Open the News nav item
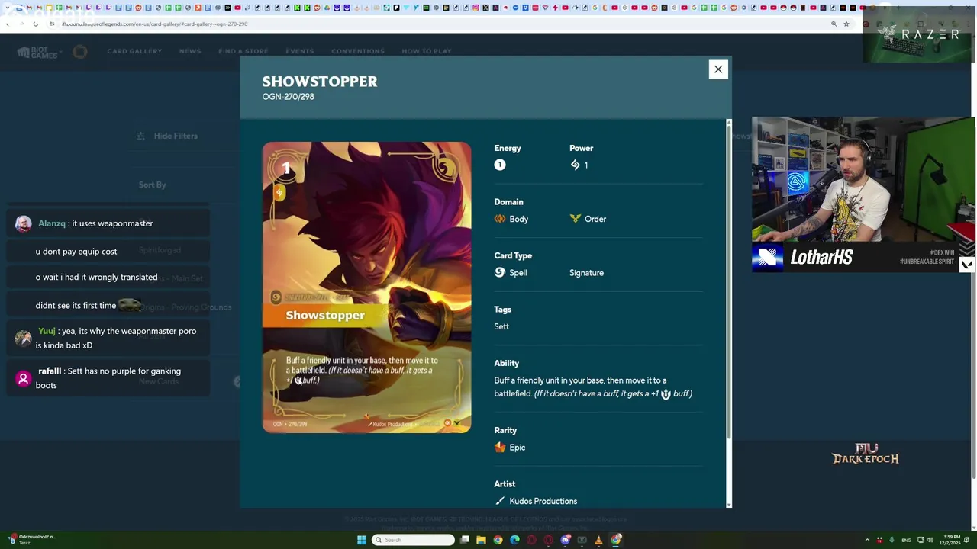This screenshot has width=977, height=549. coord(190,51)
